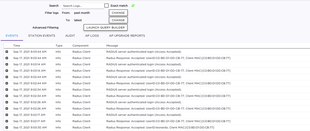The width and height of the screenshot is (310, 131).
Task: Click the green refresh logs icon
Action: (x=133, y=6)
